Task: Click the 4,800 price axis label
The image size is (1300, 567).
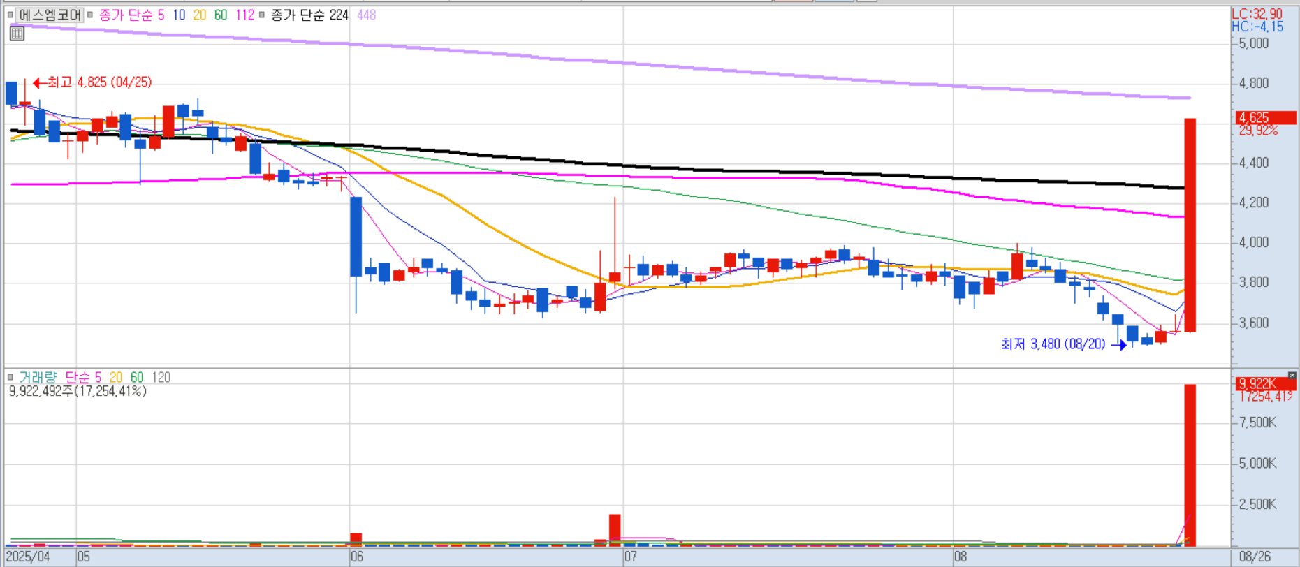Action: (x=1253, y=83)
